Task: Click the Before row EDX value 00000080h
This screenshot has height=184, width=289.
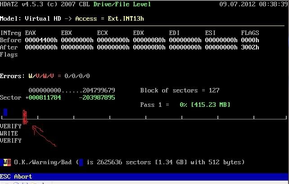Action: (x=149, y=40)
